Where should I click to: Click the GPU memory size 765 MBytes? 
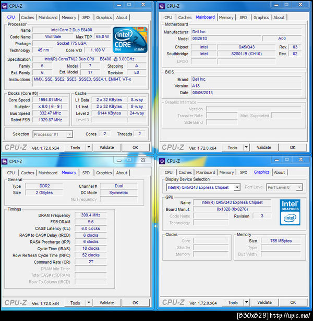tap(281, 241)
